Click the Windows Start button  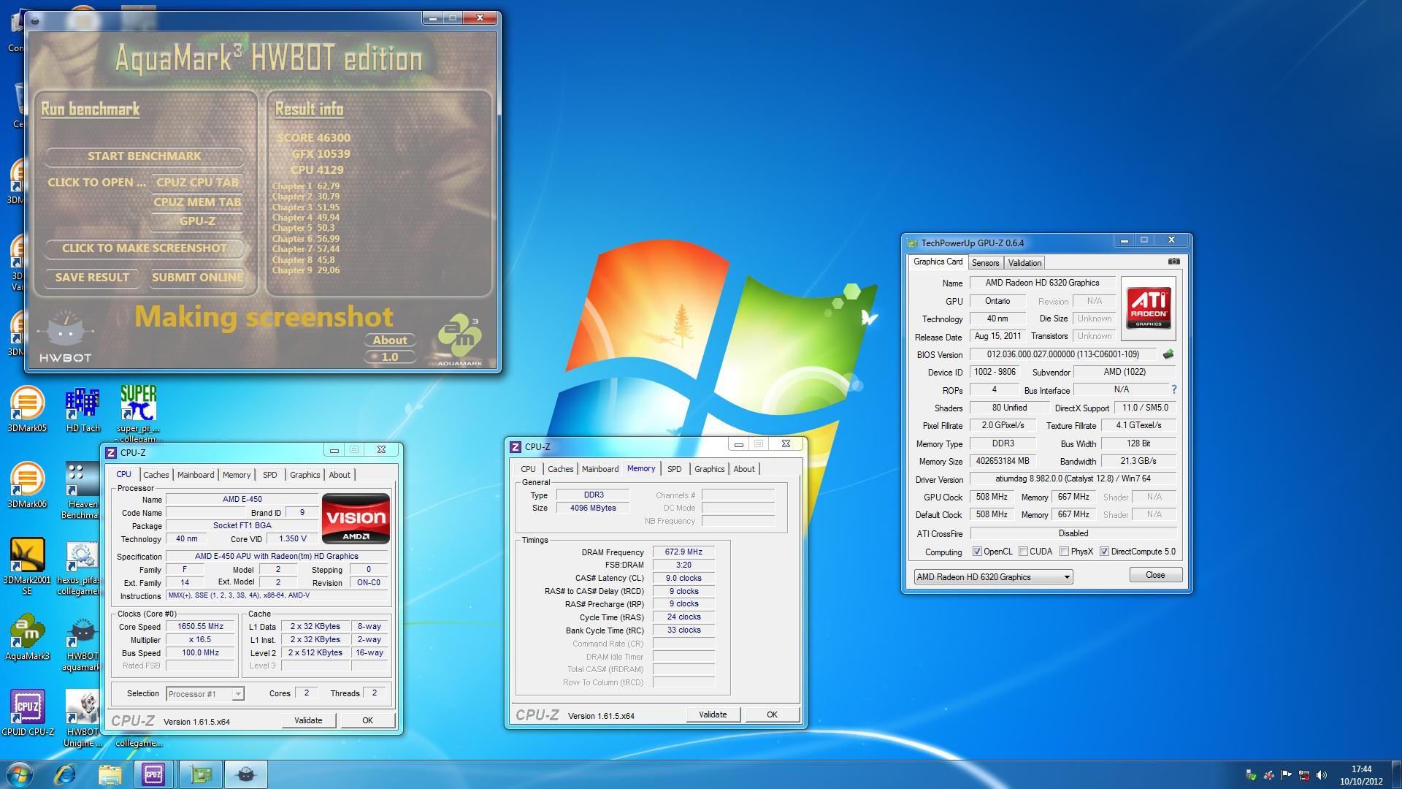coord(20,774)
